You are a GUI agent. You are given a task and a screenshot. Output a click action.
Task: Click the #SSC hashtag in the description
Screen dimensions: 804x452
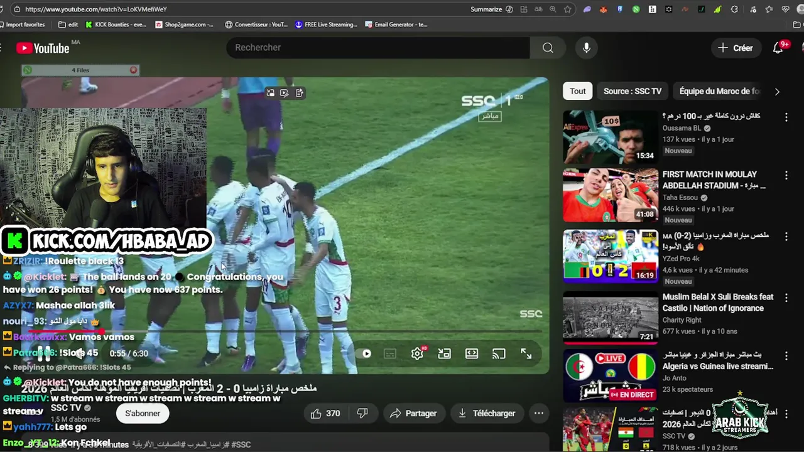[x=241, y=444]
